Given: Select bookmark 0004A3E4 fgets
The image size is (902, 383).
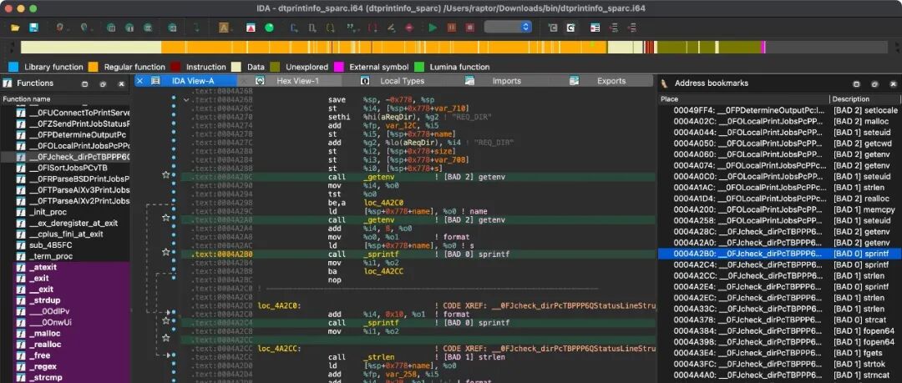Looking at the screenshot, I should [779, 353].
